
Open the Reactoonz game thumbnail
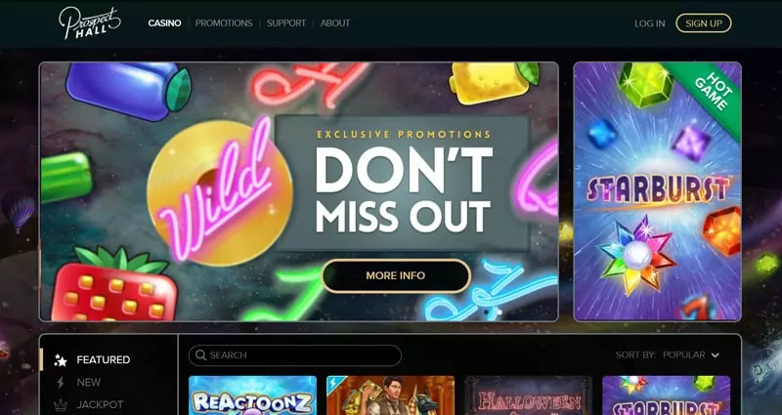pyautogui.click(x=253, y=395)
